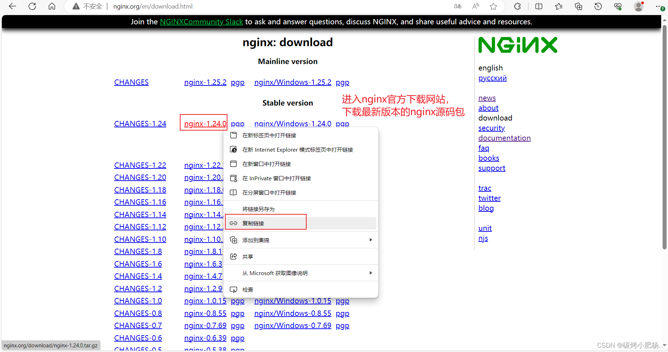The width and height of the screenshot is (668, 352).
Task: Open the browser home page
Action: (x=52, y=6)
